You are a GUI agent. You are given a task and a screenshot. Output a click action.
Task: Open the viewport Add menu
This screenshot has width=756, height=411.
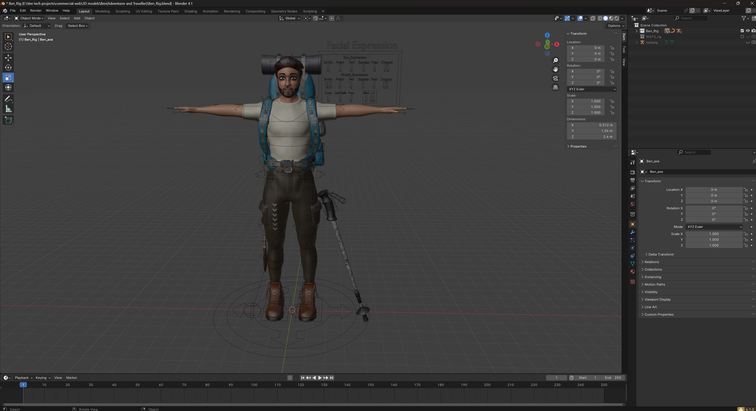pyautogui.click(x=77, y=18)
